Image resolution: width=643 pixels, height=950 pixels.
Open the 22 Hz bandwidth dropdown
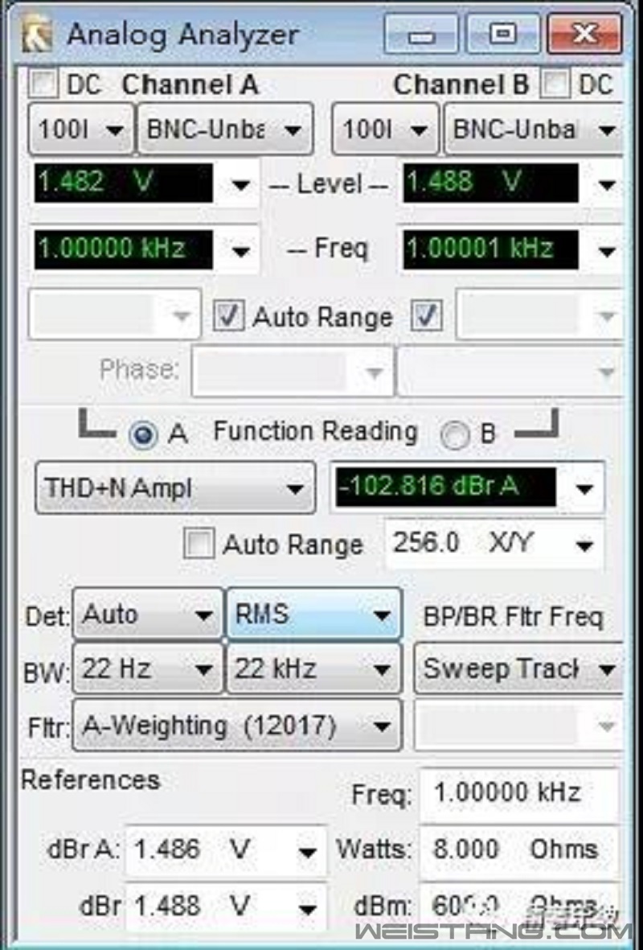pyautogui.click(x=148, y=668)
